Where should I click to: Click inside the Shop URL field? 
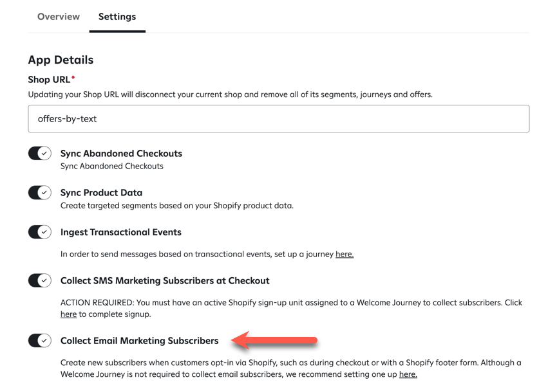[277, 118]
